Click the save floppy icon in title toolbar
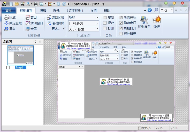The height and width of the screenshot is (132, 190). pyautogui.click(x=22, y=4)
